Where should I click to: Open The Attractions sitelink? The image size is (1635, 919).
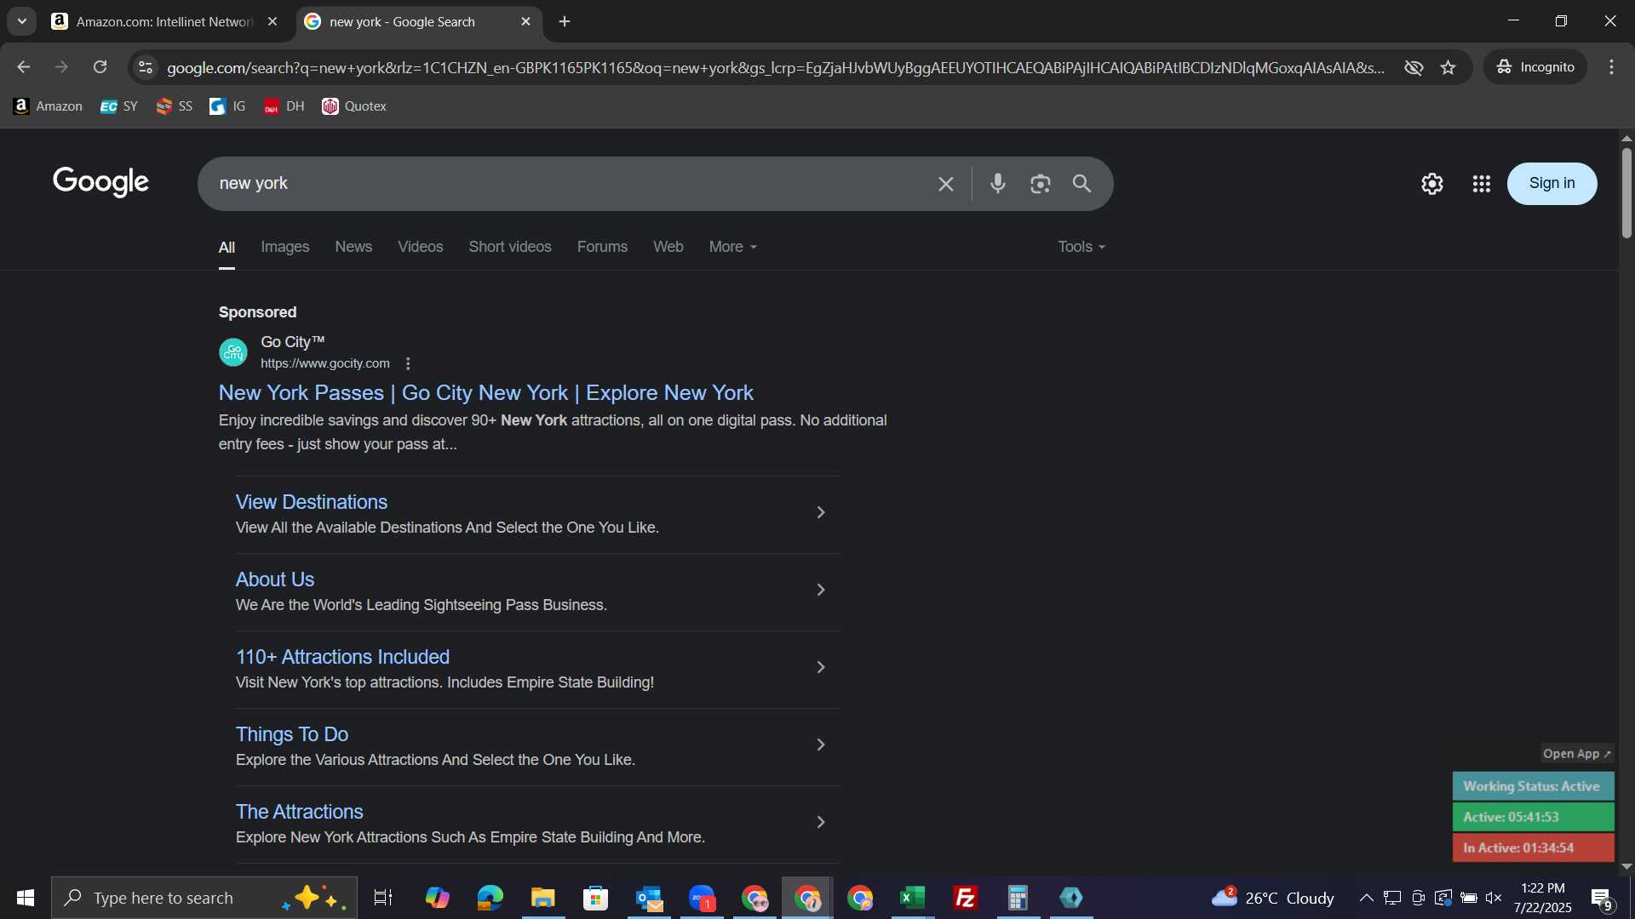[x=300, y=812]
